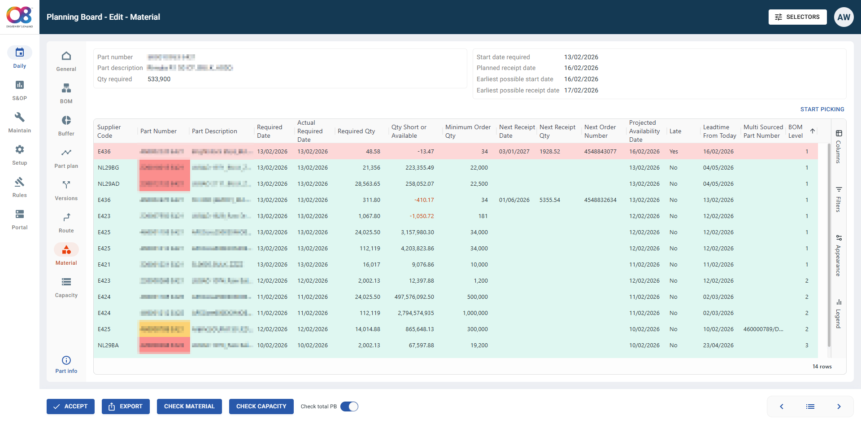Switch to the Buffer tab

point(66,126)
